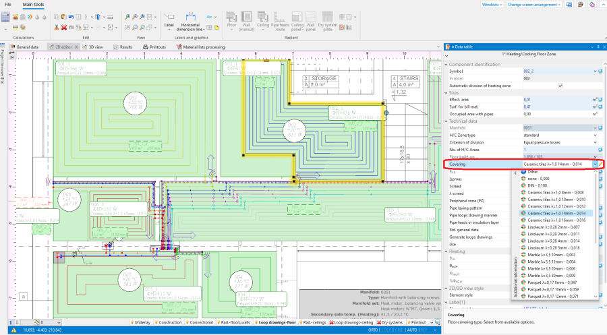Close the 2D editor tab

(76, 47)
